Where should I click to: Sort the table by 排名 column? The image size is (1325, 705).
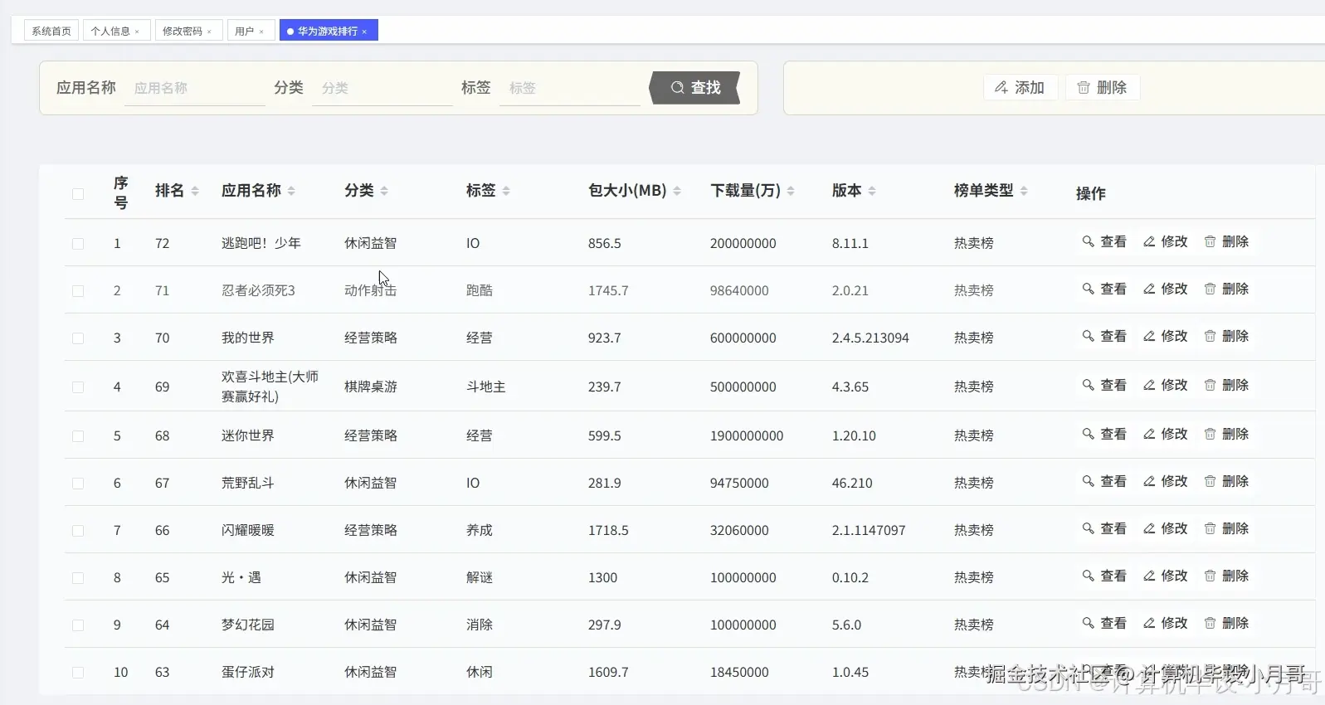click(195, 191)
